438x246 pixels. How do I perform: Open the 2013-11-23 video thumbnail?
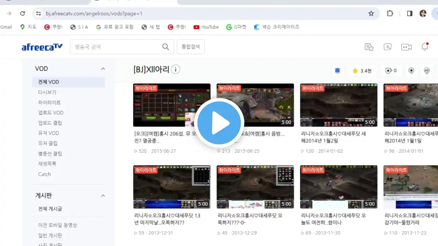[x=411, y=187]
